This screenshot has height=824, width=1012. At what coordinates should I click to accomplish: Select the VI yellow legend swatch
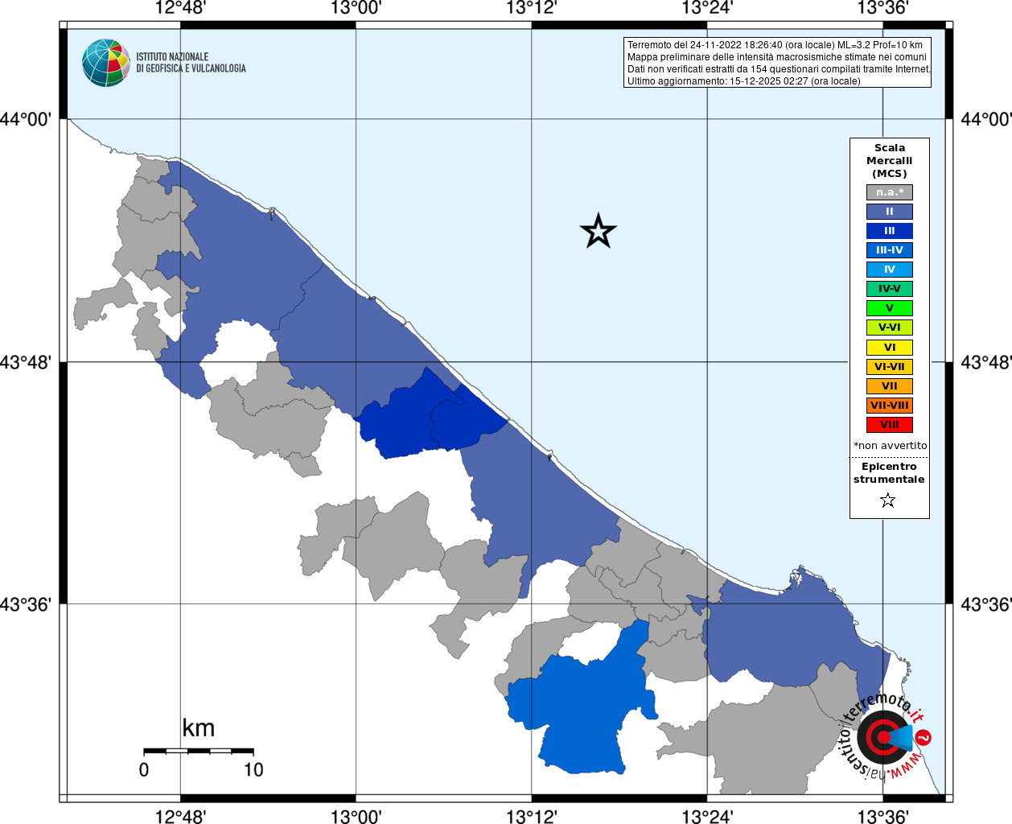click(x=890, y=348)
